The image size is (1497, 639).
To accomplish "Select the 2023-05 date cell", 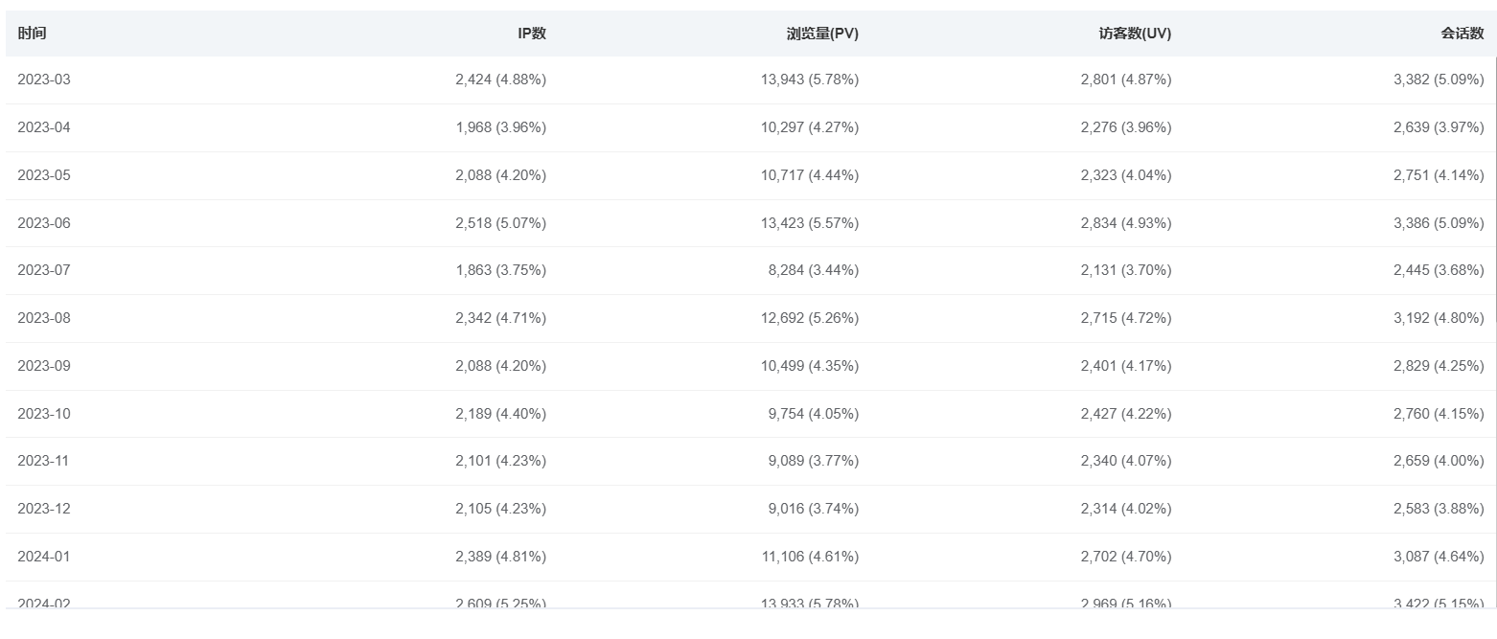I will click(x=44, y=175).
